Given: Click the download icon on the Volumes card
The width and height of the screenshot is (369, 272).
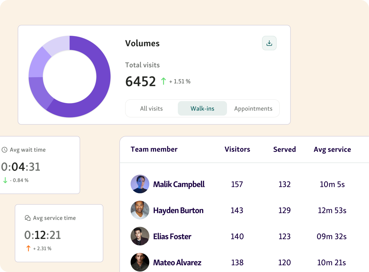Looking at the screenshot, I should click(269, 43).
